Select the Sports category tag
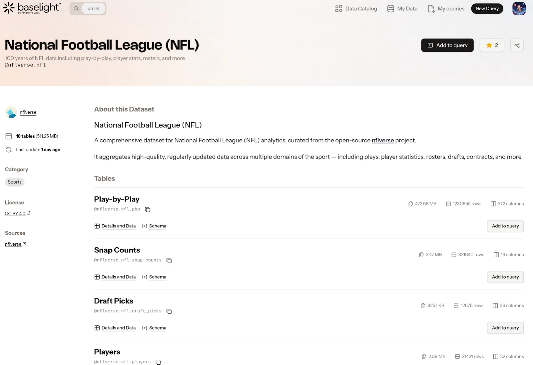Image resolution: width=533 pixels, height=365 pixels. pos(15,182)
